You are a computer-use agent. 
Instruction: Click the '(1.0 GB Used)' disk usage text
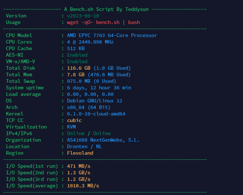(x=112, y=68)
